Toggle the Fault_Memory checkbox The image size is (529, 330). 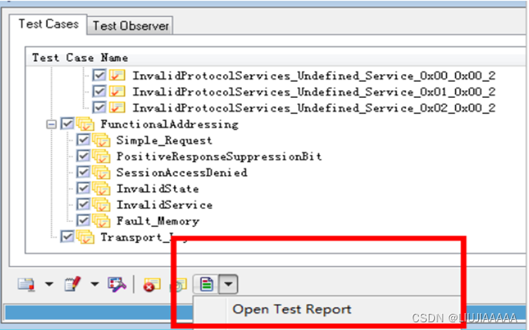click(83, 221)
